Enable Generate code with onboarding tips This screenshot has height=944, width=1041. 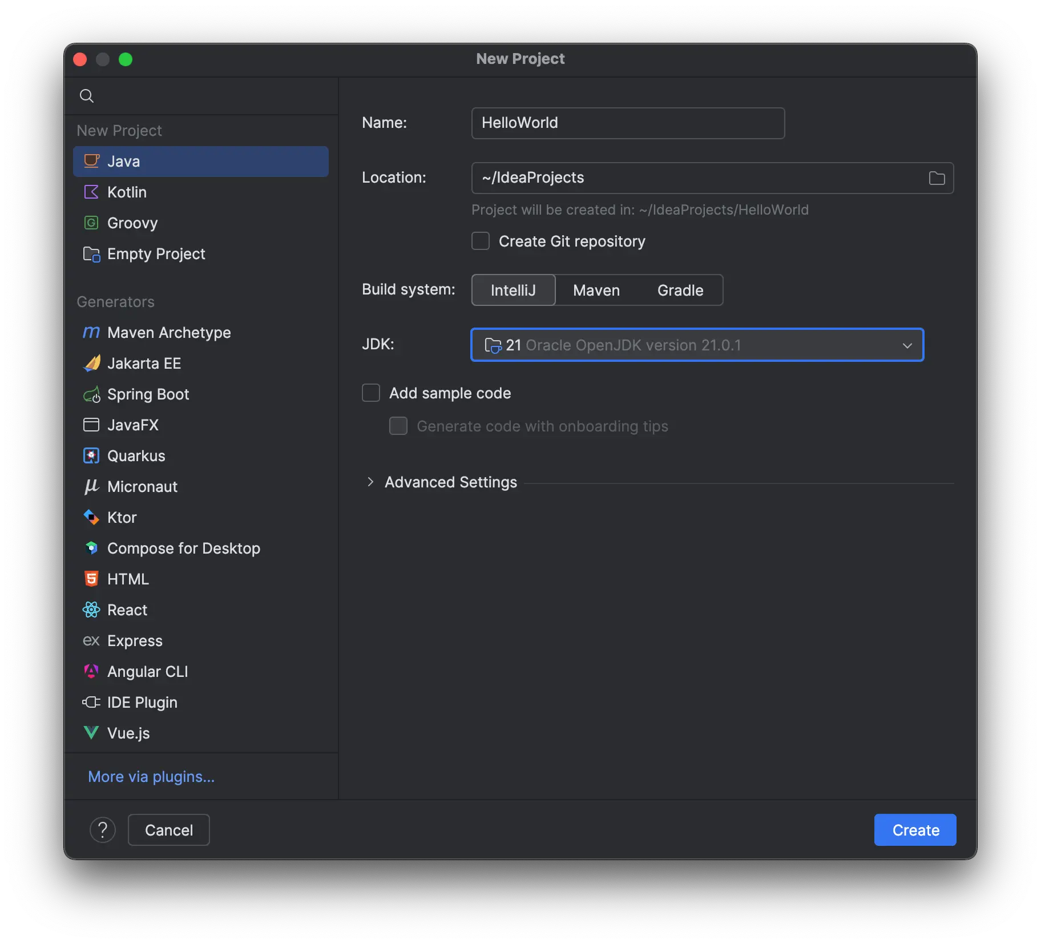(398, 426)
